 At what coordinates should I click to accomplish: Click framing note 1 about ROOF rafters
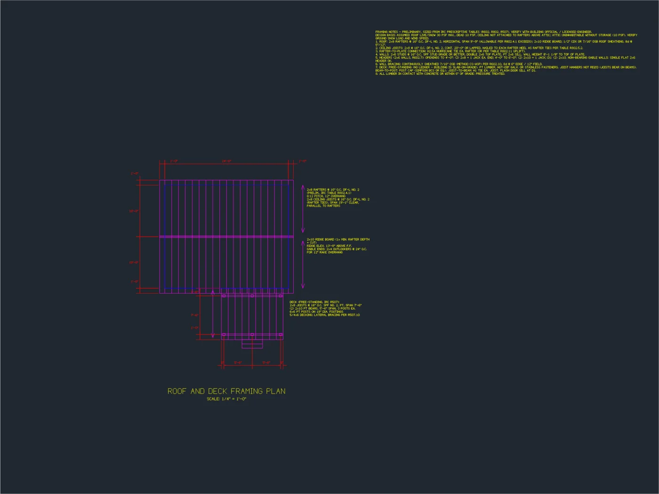(x=504, y=43)
